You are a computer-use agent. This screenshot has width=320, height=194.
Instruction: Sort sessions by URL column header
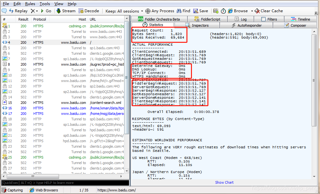(x=106, y=19)
